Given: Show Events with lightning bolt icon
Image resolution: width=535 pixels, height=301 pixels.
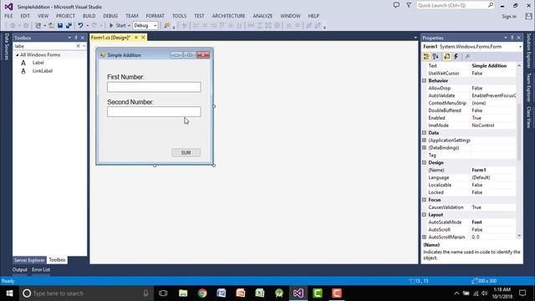Looking at the screenshot, I should (456, 57).
